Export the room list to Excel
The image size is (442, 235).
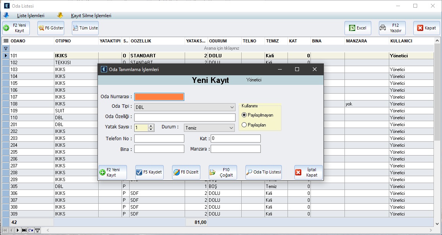pos(358,28)
